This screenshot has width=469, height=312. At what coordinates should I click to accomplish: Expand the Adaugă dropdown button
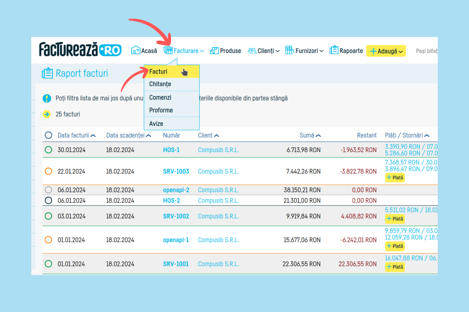[x=386, y=51]
